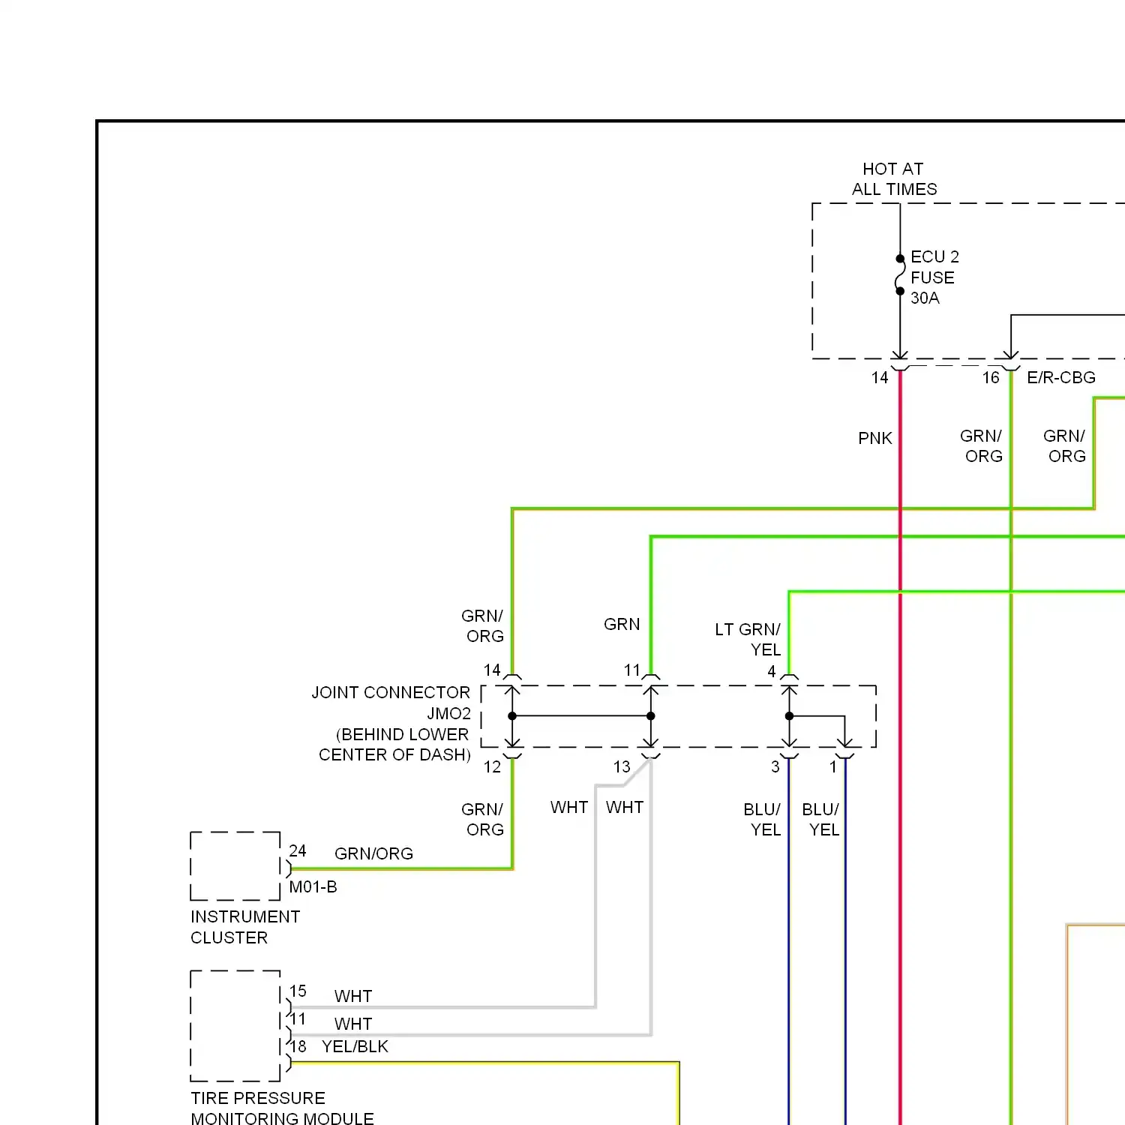Click pin "14" under the ECU 2 fuse
This screenshot has width=1125, height=1125.
coord(880,377)
